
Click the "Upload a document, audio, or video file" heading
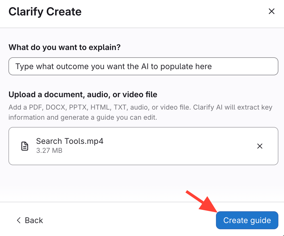click(x=83, y=94)
